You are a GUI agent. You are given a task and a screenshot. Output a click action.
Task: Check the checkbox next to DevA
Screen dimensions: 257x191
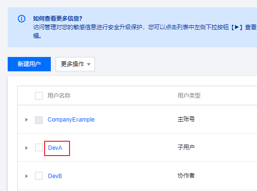point(39,147)
